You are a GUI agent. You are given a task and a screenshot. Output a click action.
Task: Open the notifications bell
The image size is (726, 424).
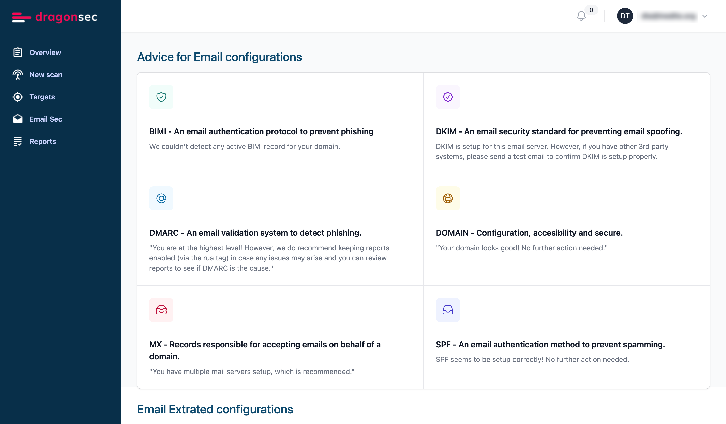pyautogui.click(x=581, y=16)
